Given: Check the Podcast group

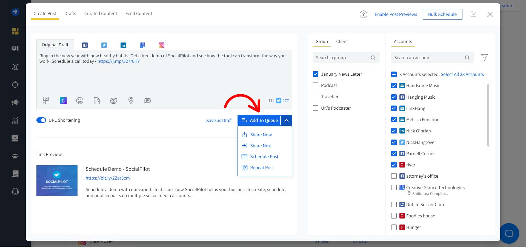Looking at the screenshot, I should coord(316,85).
